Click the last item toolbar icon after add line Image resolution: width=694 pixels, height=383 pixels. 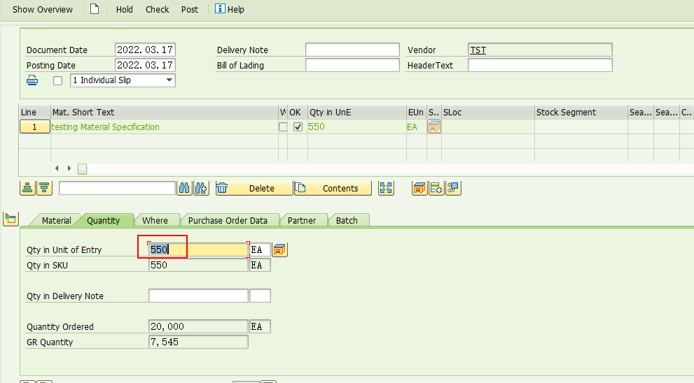point(453,188)
